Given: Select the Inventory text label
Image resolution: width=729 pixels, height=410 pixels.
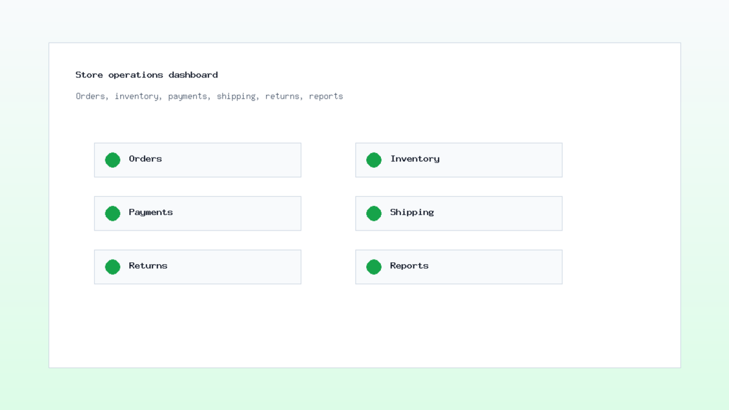Looking at the screenshot, I should point(415,159).
